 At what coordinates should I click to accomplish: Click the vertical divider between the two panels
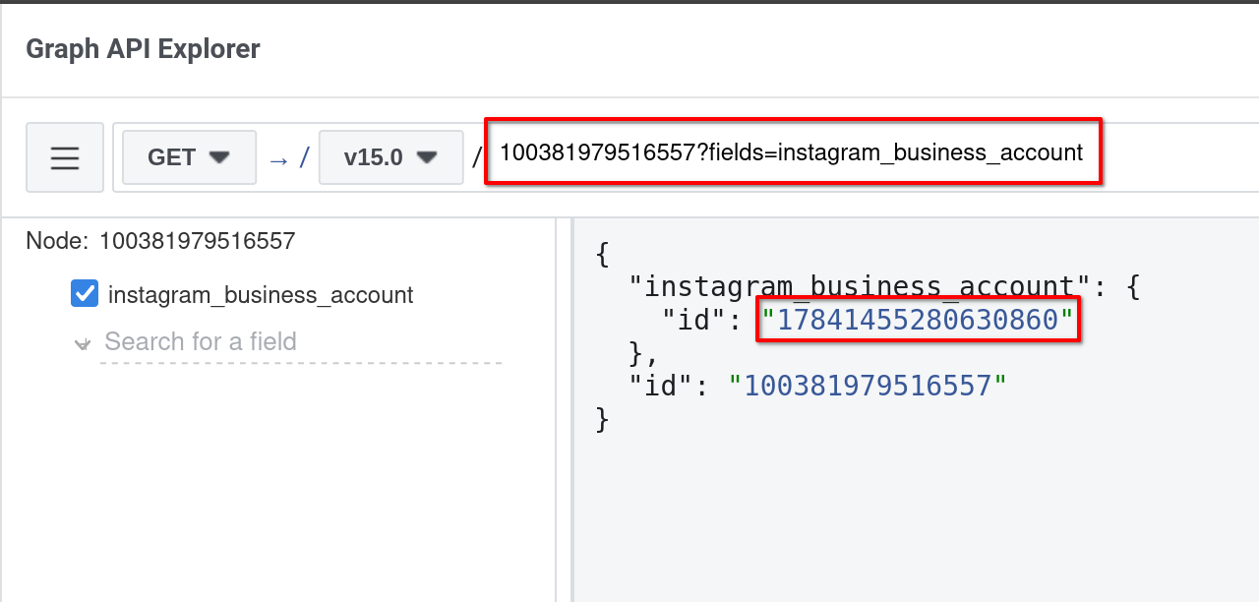565,410
